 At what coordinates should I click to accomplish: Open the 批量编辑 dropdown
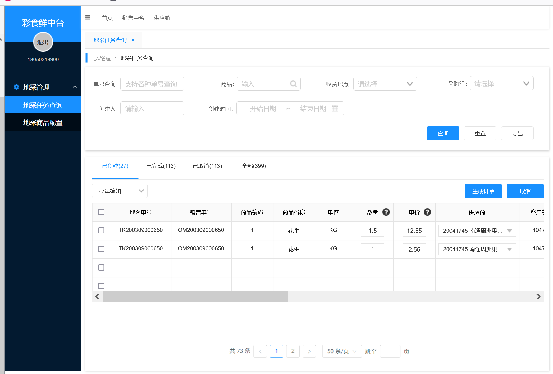click(x=120, y=191)
